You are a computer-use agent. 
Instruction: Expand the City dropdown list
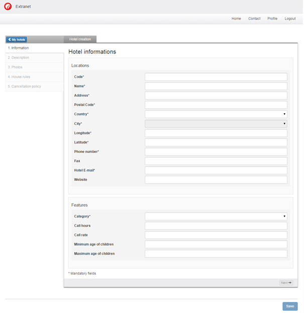216,124
